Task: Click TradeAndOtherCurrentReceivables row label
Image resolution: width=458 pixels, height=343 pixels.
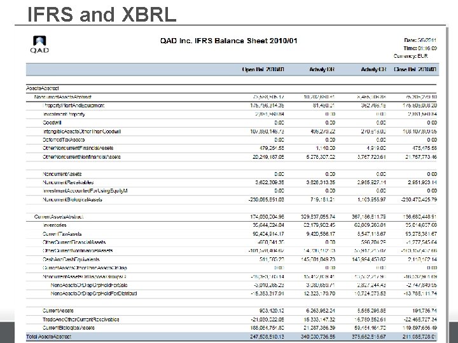Action: pos(81,319)
